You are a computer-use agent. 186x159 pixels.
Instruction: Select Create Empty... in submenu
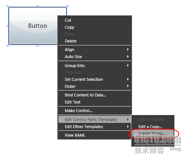point(153,133)
